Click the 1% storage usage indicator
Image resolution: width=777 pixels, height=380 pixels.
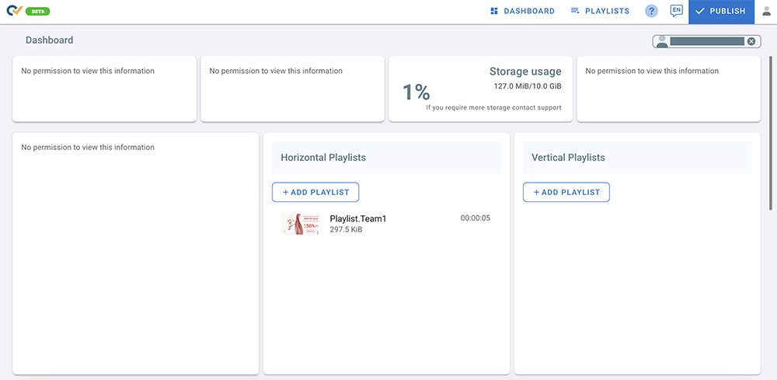[x=416, y=92]
